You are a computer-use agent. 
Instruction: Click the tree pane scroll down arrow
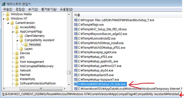(69, 85)
